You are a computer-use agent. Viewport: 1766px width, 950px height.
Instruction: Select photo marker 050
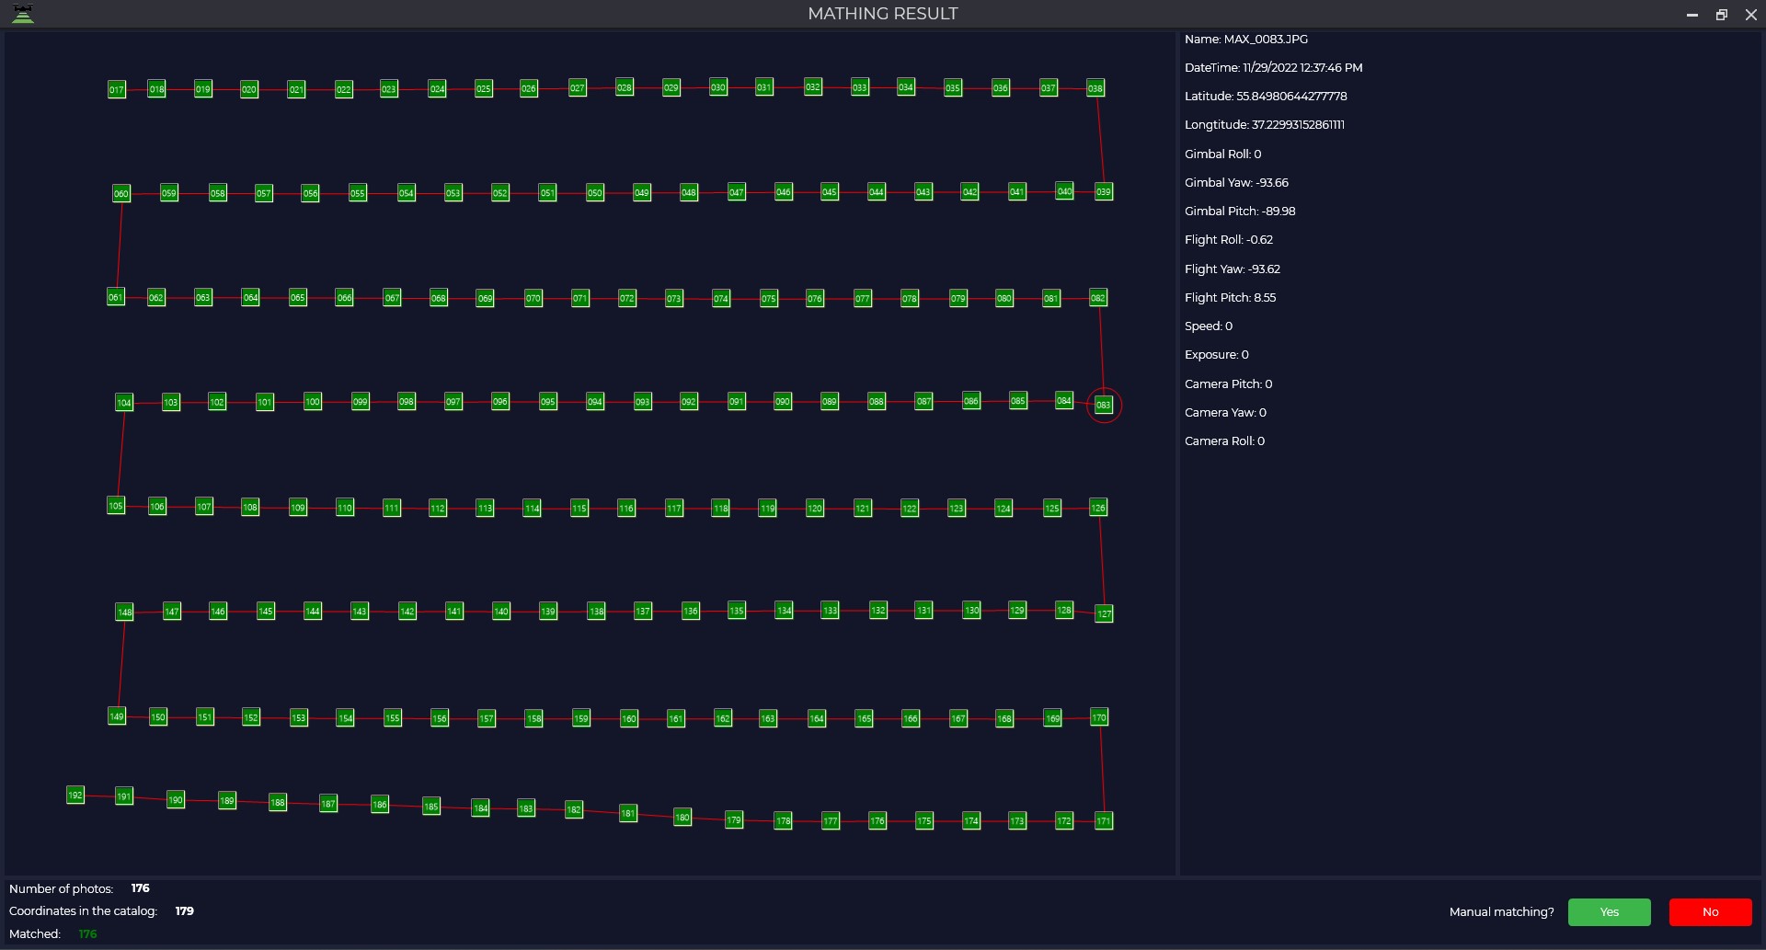tap(595, 192)
